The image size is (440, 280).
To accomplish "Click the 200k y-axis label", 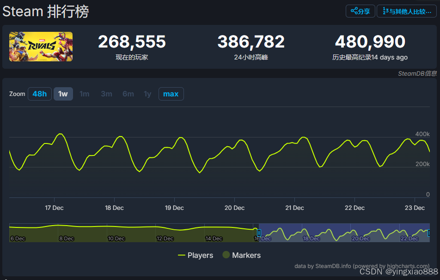I will [422, 164].
